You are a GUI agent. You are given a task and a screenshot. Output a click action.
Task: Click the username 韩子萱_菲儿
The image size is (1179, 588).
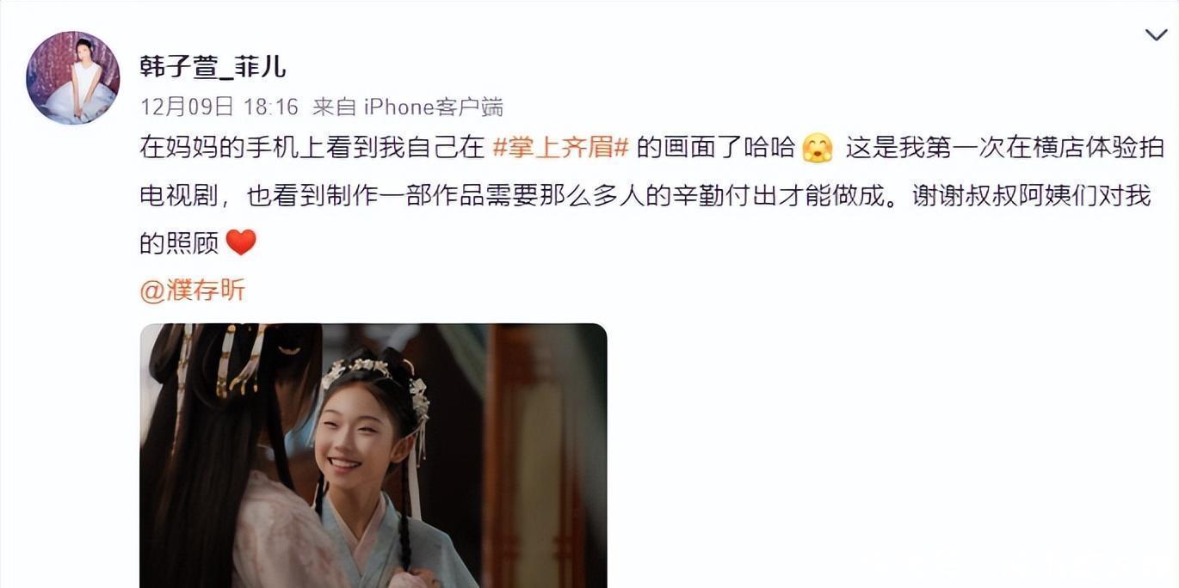(213, 66)
